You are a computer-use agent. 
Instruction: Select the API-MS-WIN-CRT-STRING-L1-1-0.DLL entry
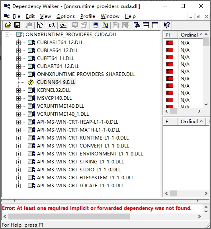[x=80, y=162]
